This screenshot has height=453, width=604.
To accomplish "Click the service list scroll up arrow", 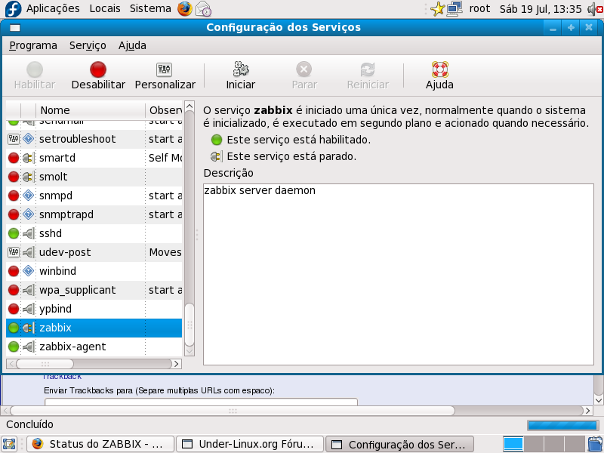I will pyautogui.click(x=190, y=106).
